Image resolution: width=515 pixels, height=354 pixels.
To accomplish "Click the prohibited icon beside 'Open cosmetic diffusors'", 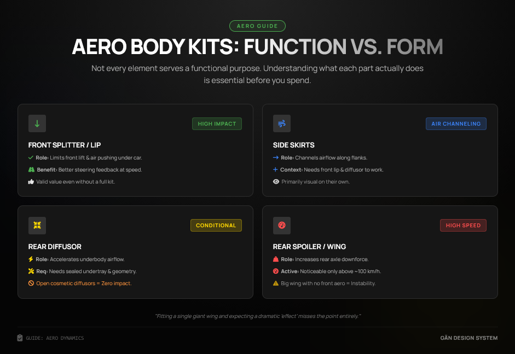I will [31, 284].
